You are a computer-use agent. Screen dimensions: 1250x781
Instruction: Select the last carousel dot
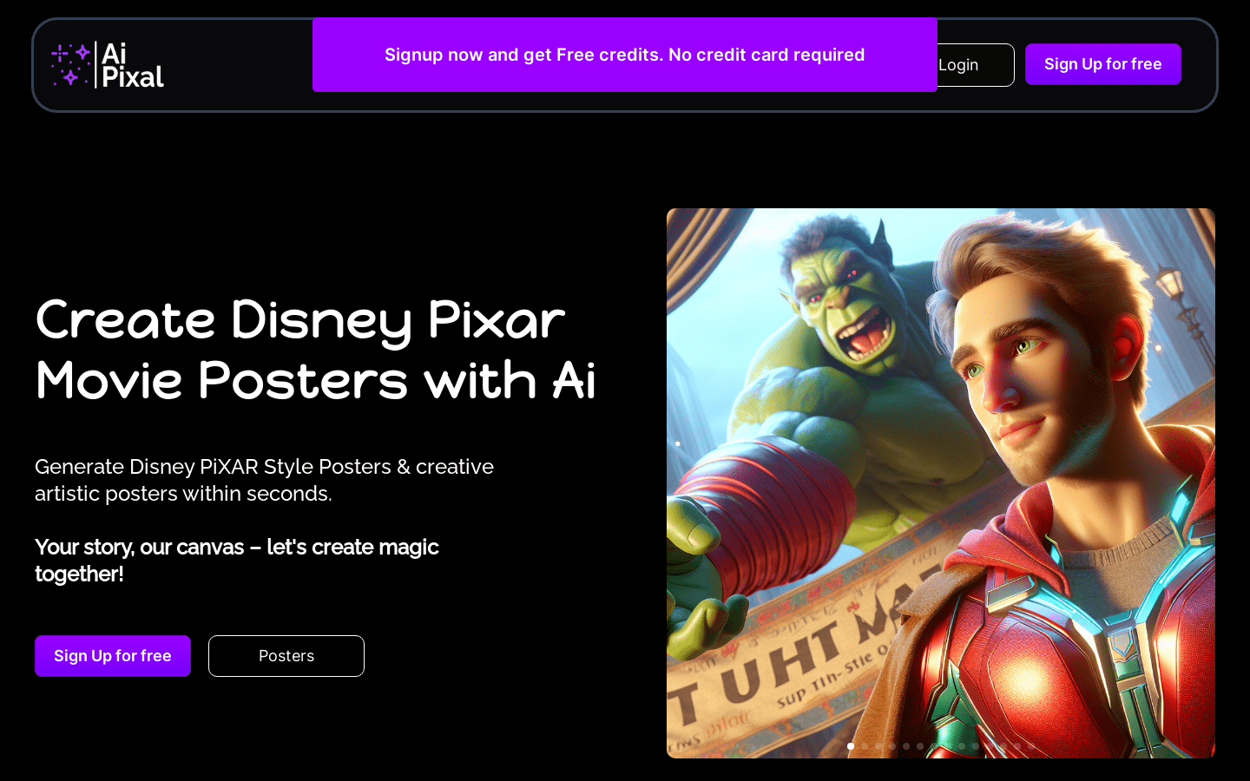(x=1031, y=746)
